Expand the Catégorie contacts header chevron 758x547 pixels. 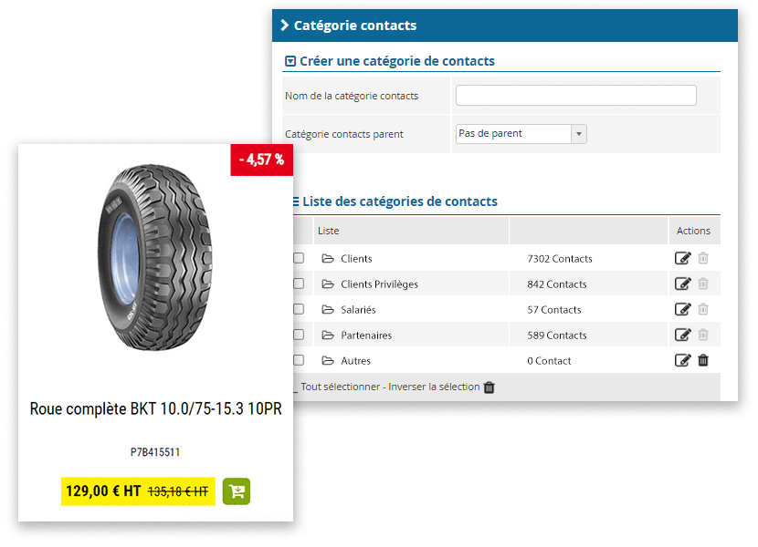285,26
